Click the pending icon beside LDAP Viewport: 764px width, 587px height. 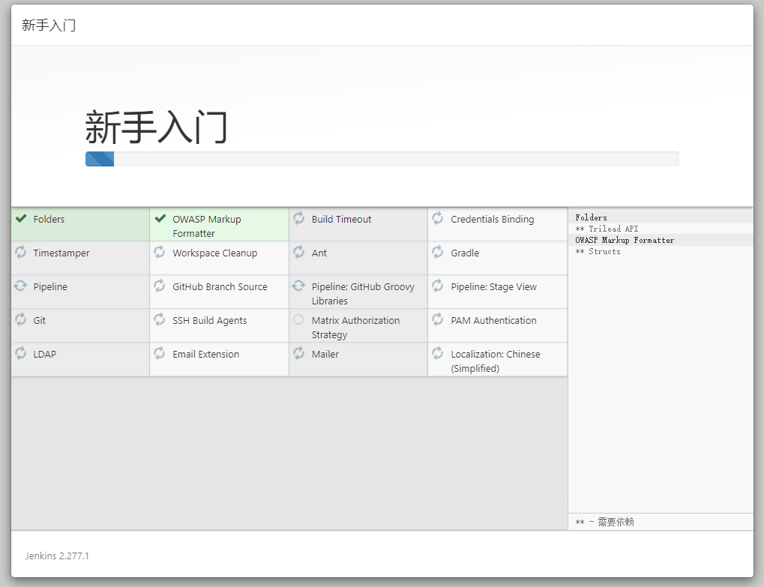[x=21, y=353]
